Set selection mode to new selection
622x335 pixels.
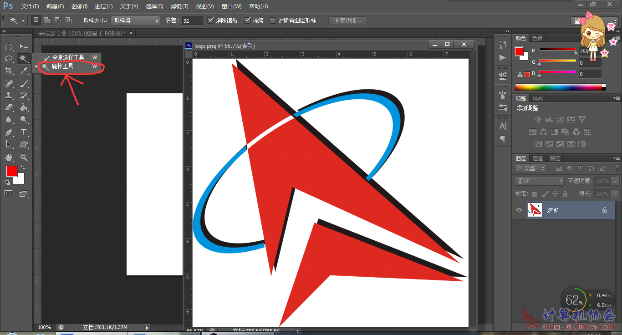point(36,20)
